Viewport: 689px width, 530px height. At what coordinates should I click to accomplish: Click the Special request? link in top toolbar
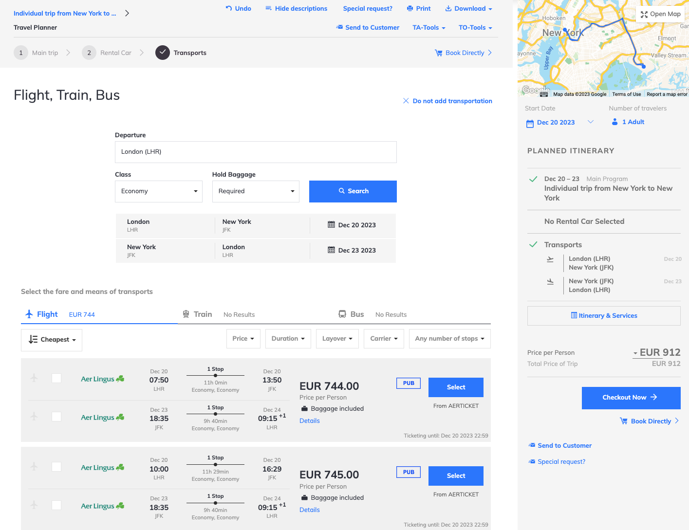368,8
